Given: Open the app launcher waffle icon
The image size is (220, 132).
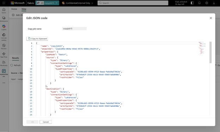Looking at the screenshot, I should click(x=4, y=3).
